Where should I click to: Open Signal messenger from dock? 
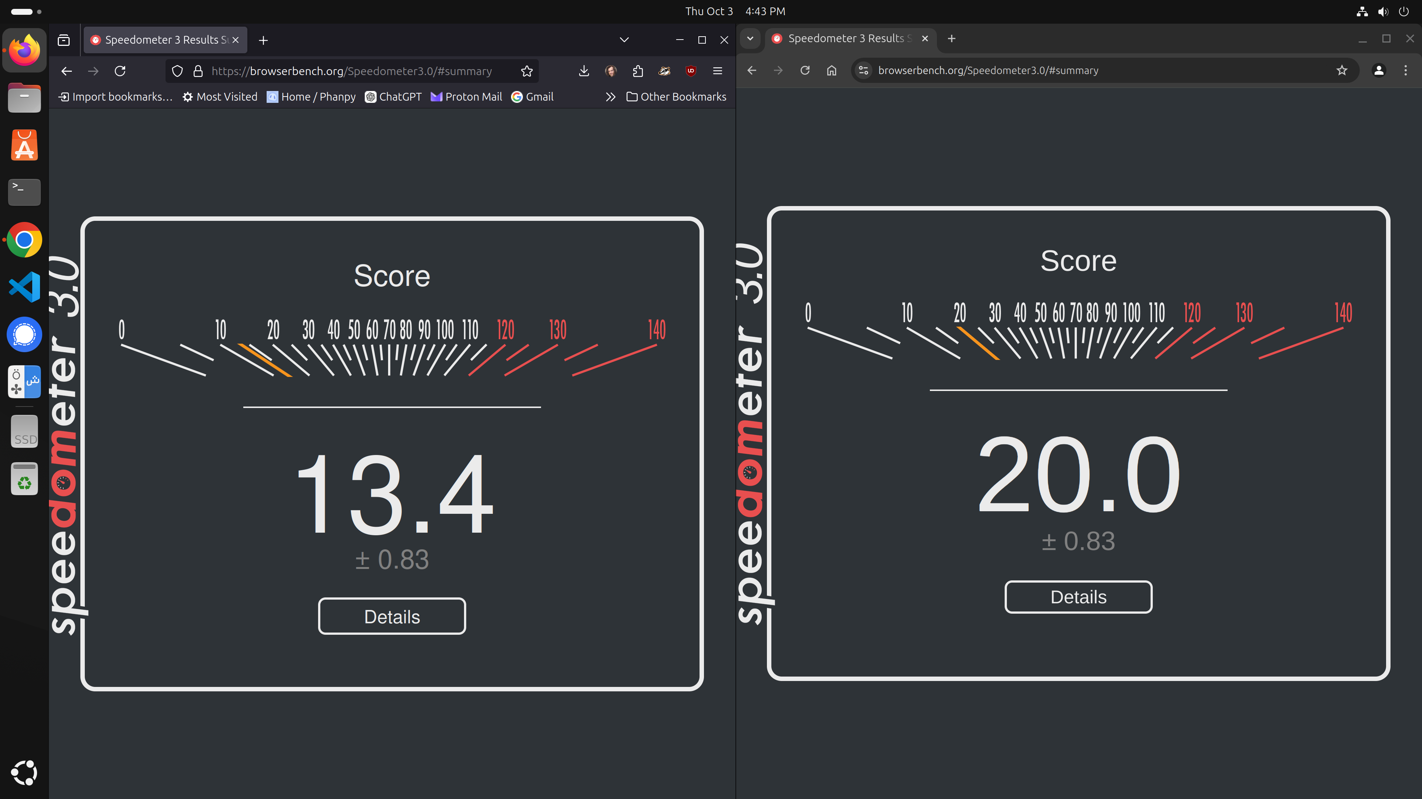pos(24,334)
